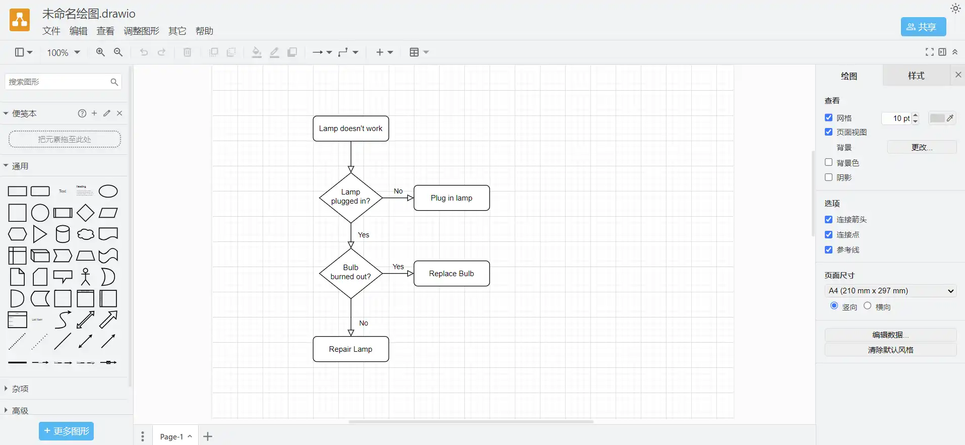
Task: Click the zoom out magnifier icon
Action: pyautogui.click(x=118, y=52)
